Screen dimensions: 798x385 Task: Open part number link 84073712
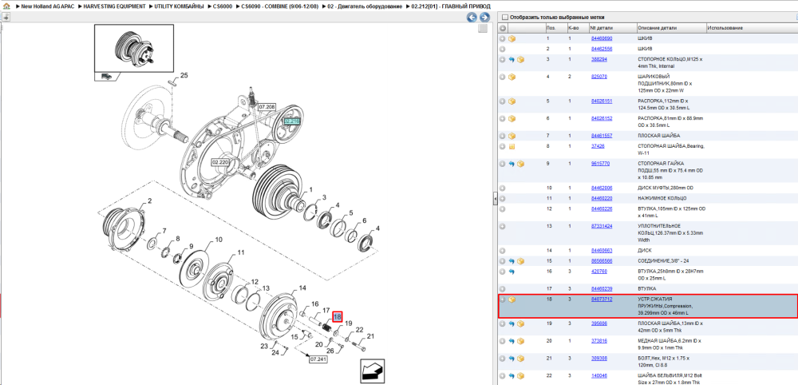tap(602, 299)
